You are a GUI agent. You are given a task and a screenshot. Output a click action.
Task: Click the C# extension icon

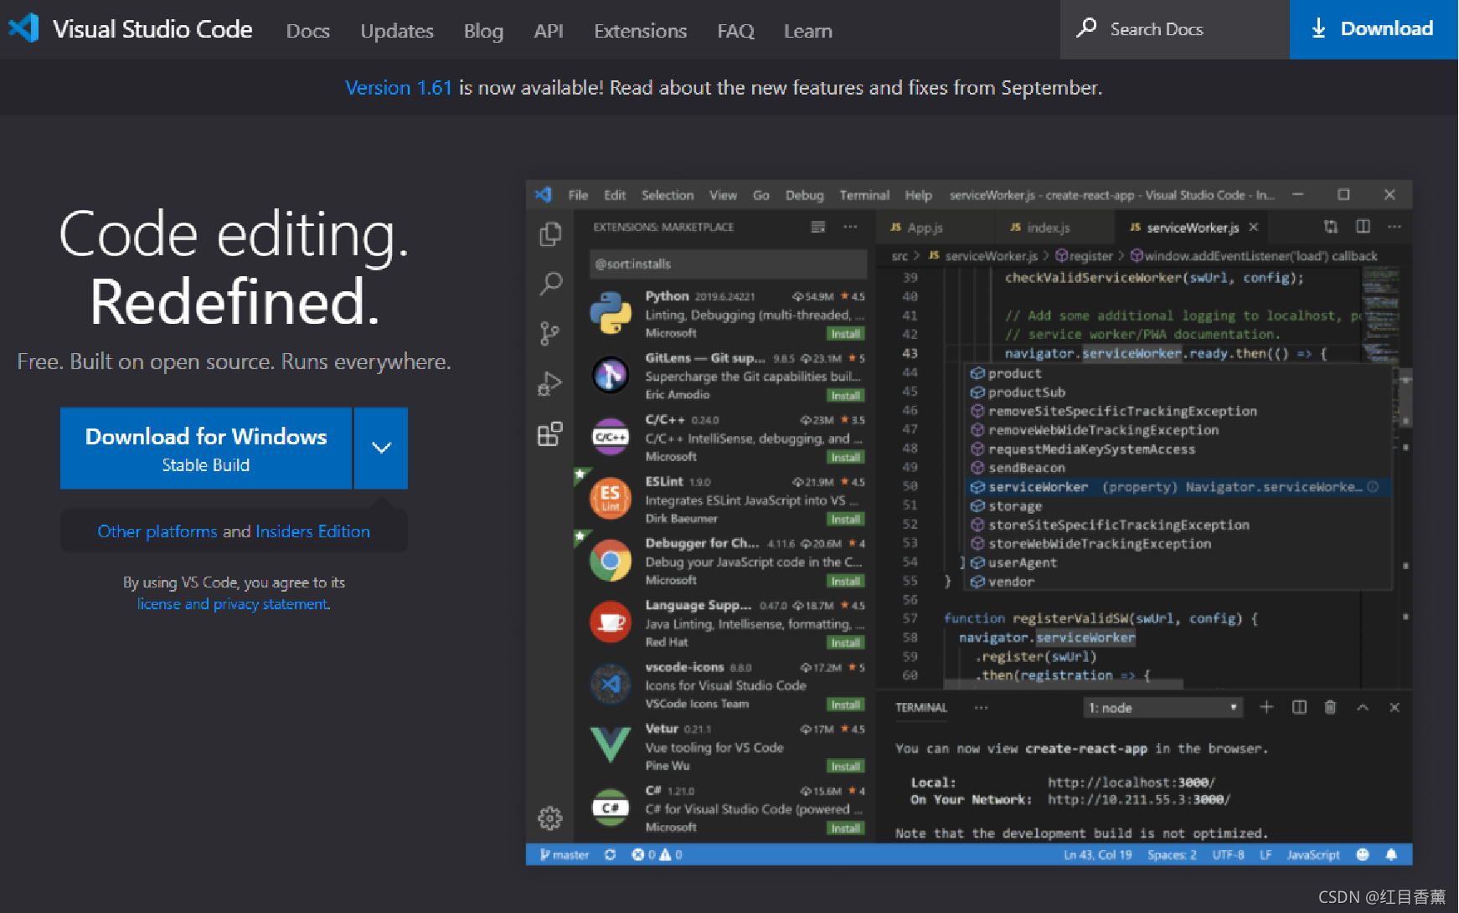pos(611,808)
